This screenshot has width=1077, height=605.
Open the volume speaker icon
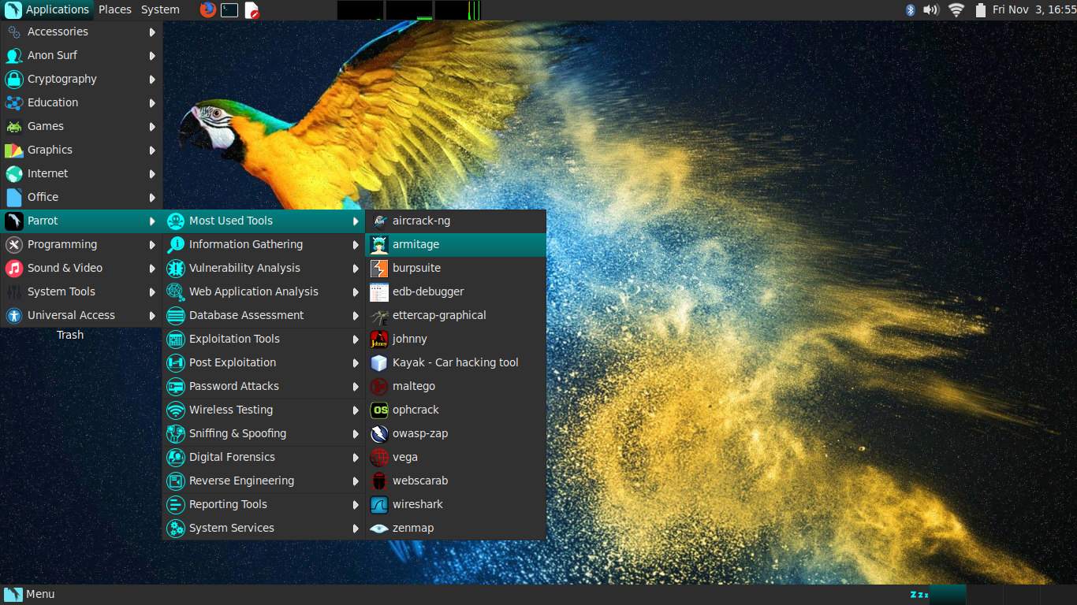931,9
